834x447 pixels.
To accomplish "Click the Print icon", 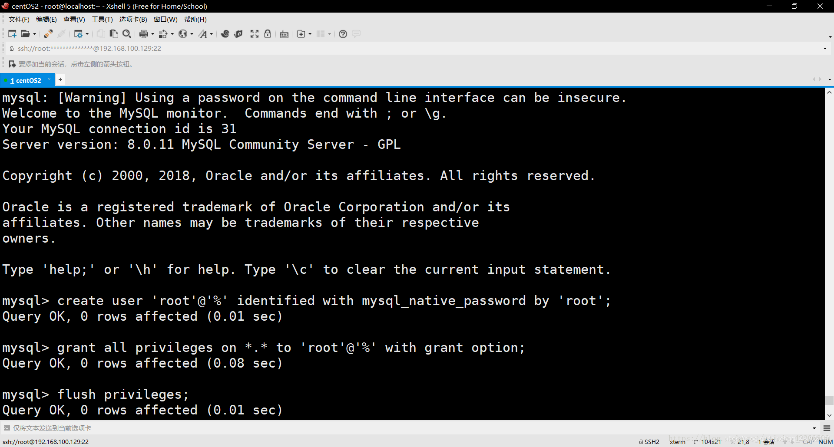I will 144,34.
